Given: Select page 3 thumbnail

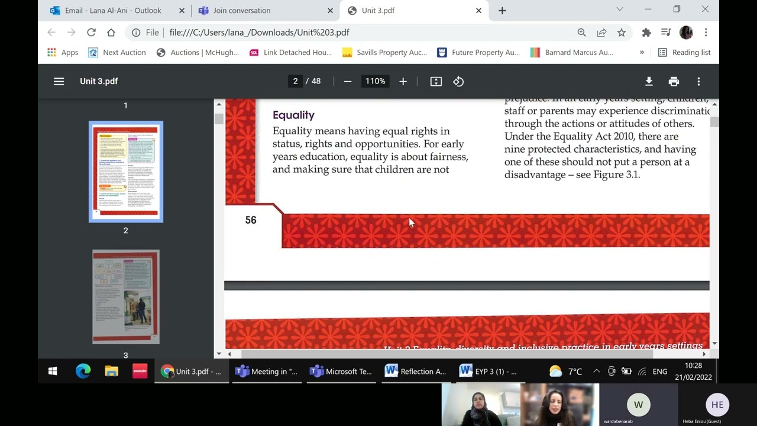Looking at the screenshot, I should point(126,297).
